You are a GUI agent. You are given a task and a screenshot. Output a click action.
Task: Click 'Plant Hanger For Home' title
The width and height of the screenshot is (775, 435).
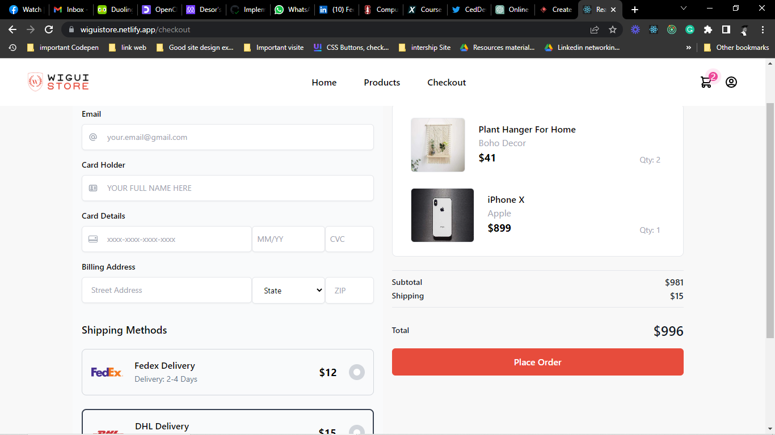tap(527, 129)
